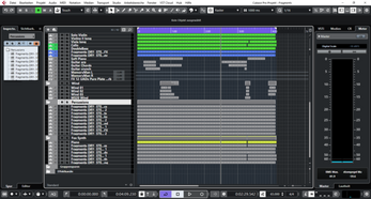Click the Effektkanäle folder icon
371x199 pixels.
click(49, 172)
